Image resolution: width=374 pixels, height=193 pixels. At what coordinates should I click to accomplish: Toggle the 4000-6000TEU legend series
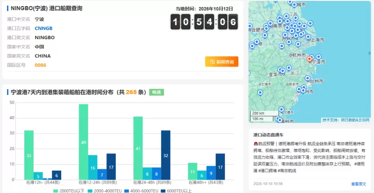click(142, 191)
